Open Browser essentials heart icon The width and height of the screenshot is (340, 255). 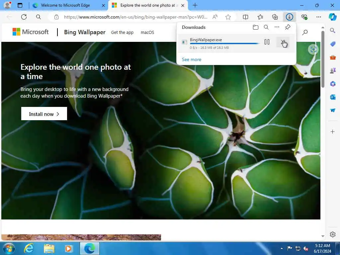click(304, 17)
